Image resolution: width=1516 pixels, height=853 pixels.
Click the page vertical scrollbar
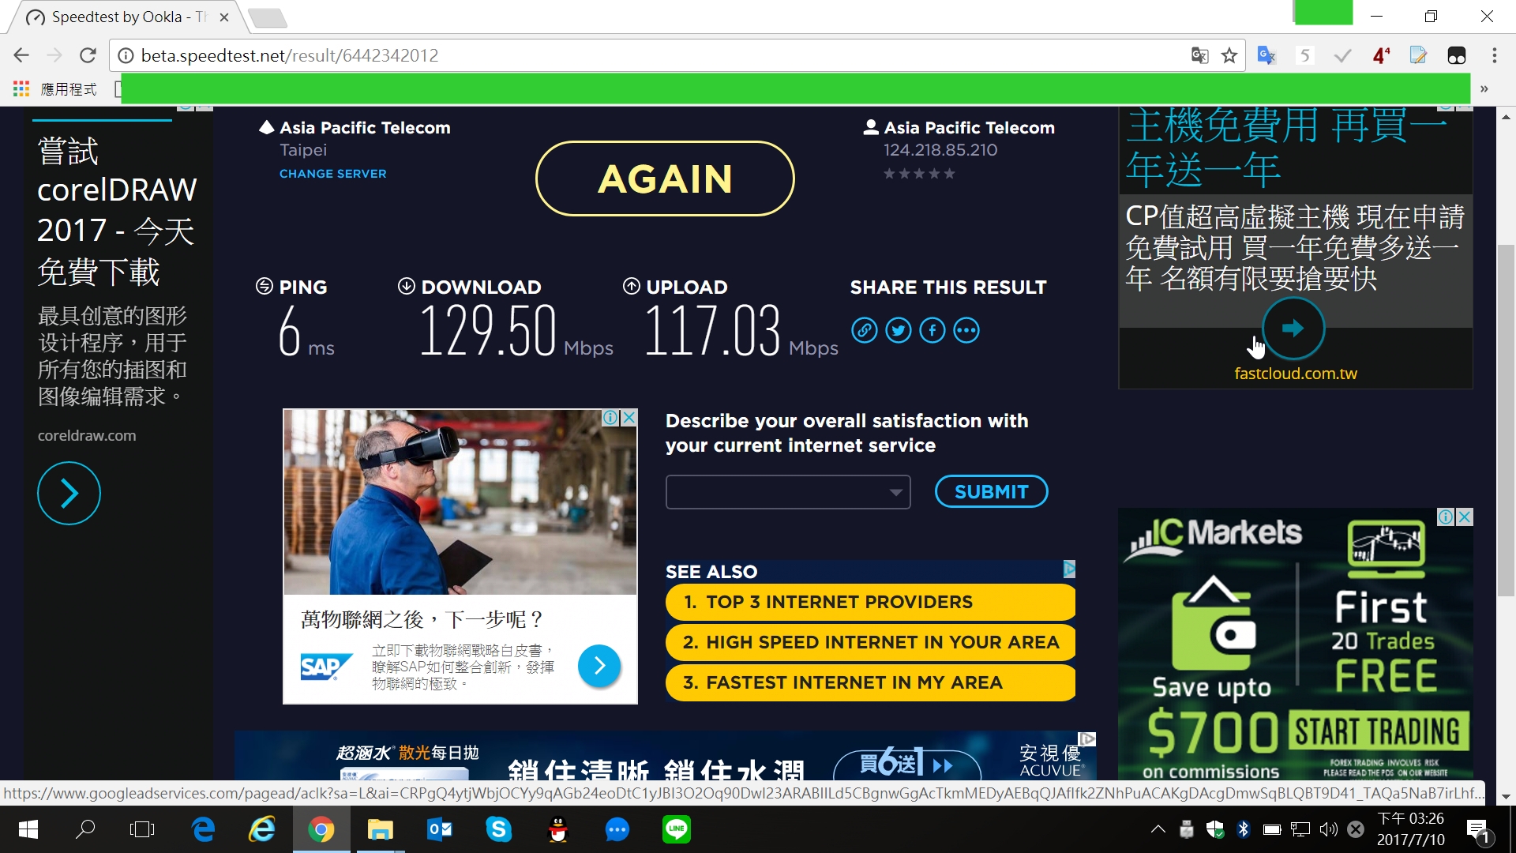(1506, 421)
